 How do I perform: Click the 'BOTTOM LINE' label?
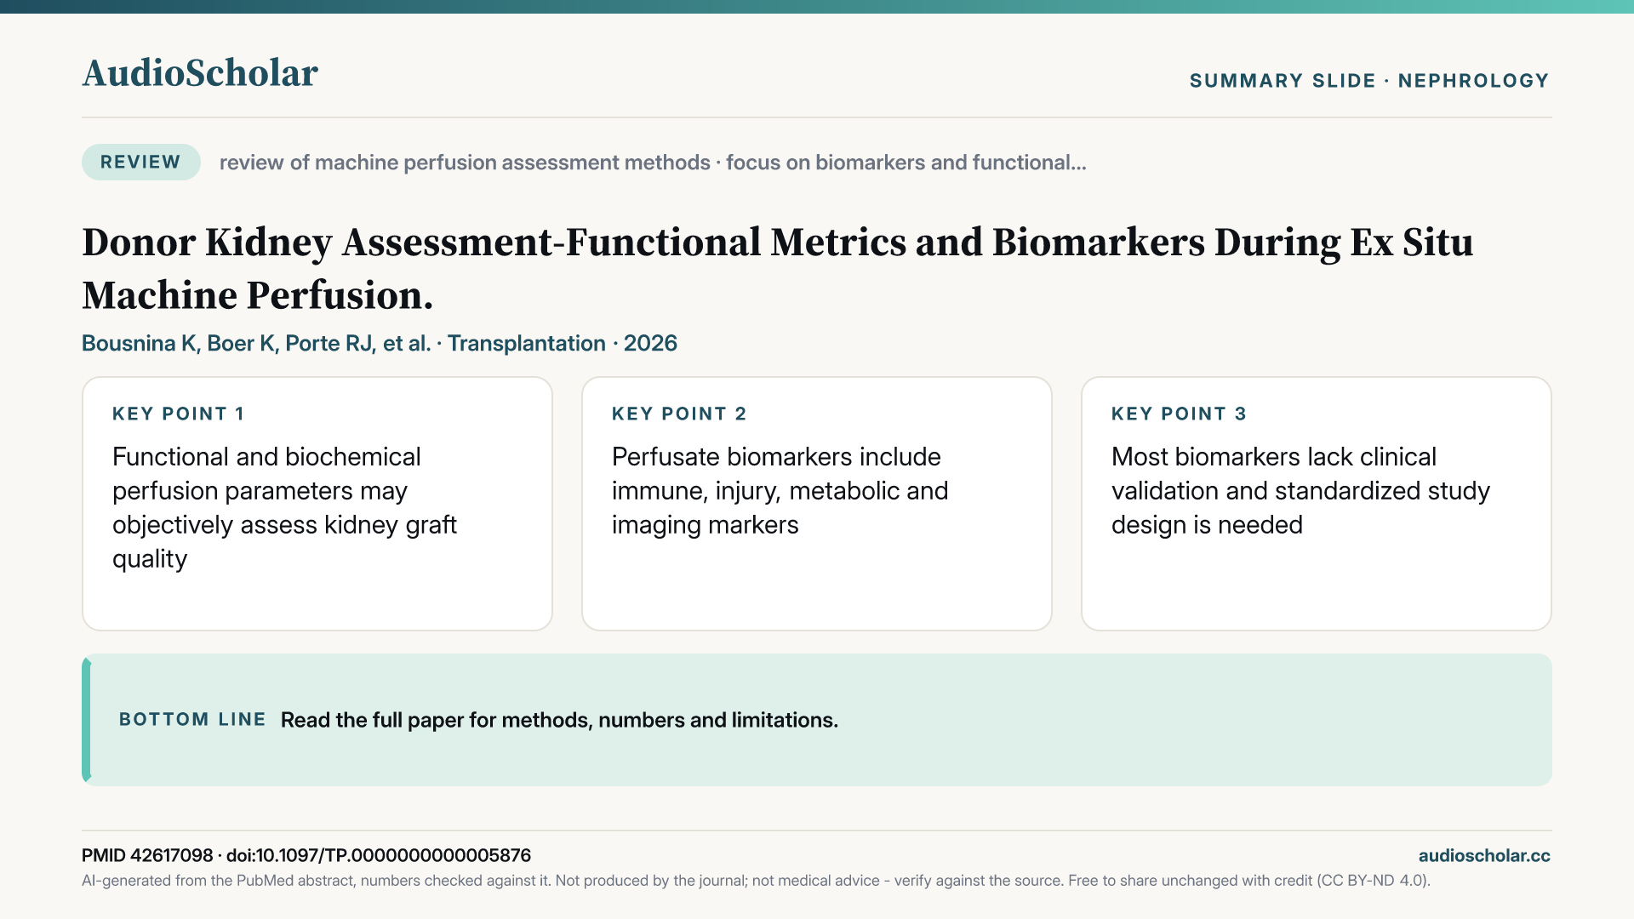(x=192, y=719)
